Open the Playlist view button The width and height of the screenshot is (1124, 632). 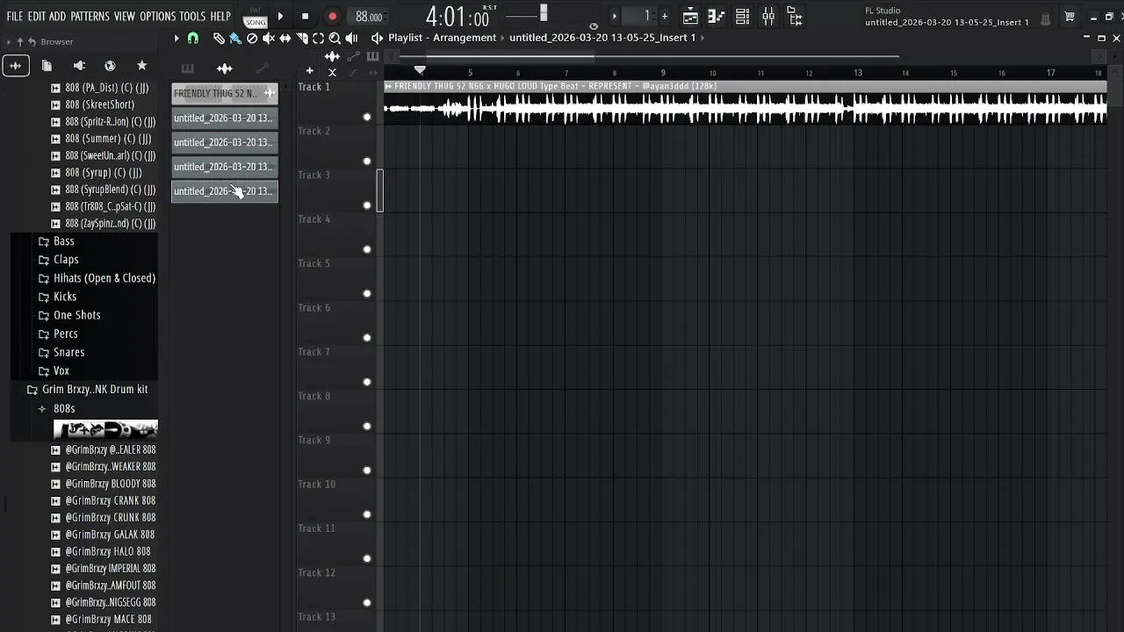[690, 16]
